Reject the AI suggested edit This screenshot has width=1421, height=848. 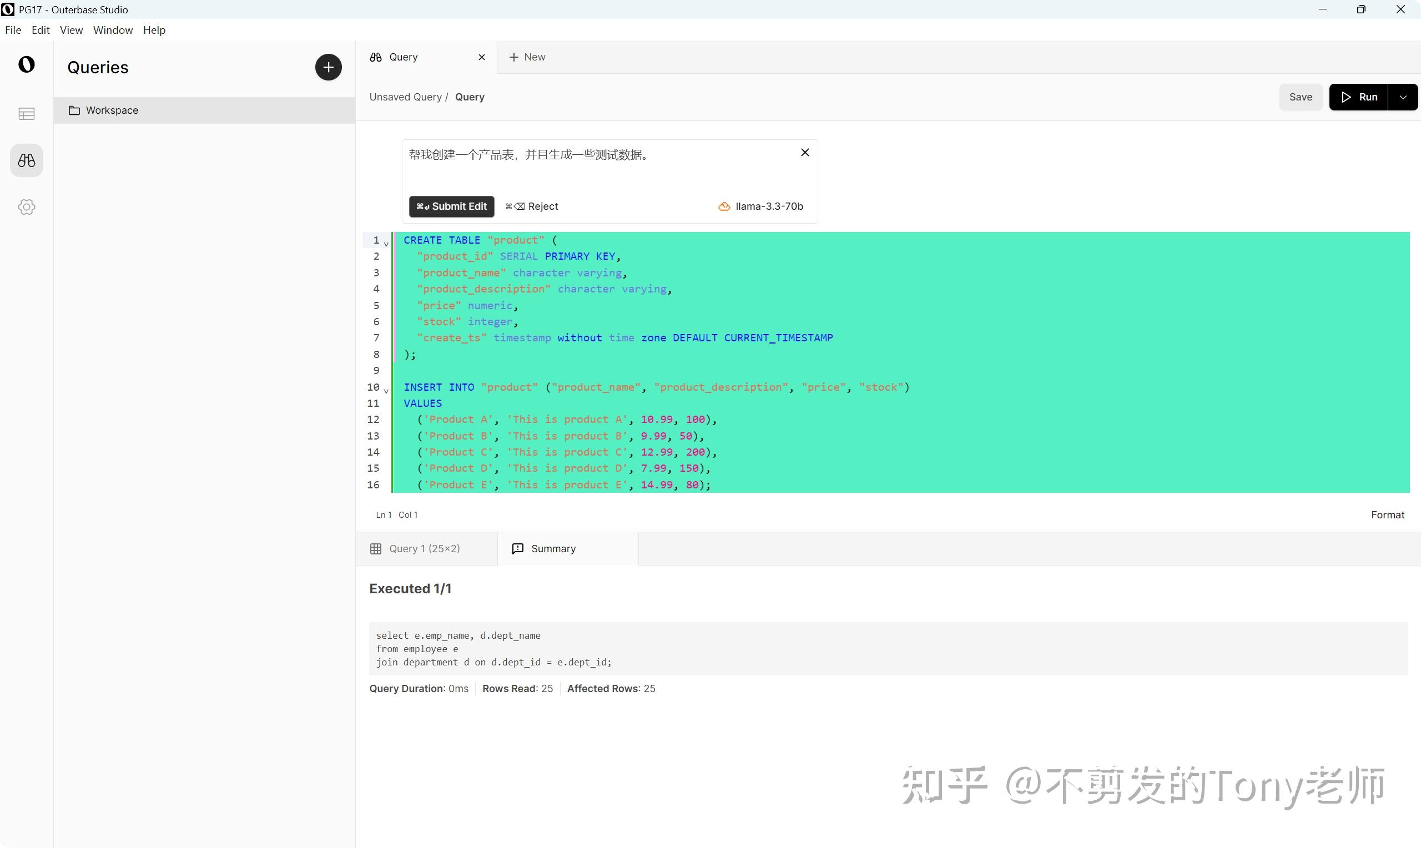point(531,206)
